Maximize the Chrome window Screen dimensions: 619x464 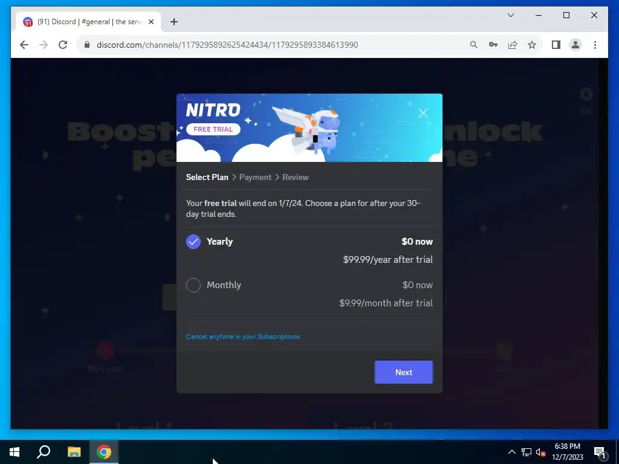coord(566,15)
